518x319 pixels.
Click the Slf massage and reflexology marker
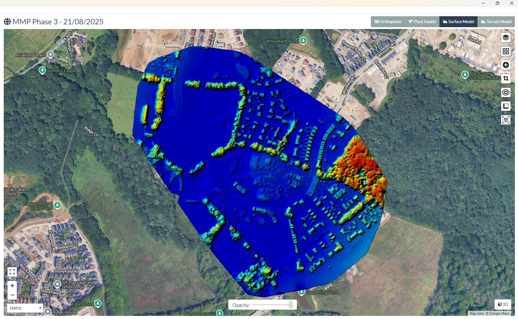tap(57, 284)
